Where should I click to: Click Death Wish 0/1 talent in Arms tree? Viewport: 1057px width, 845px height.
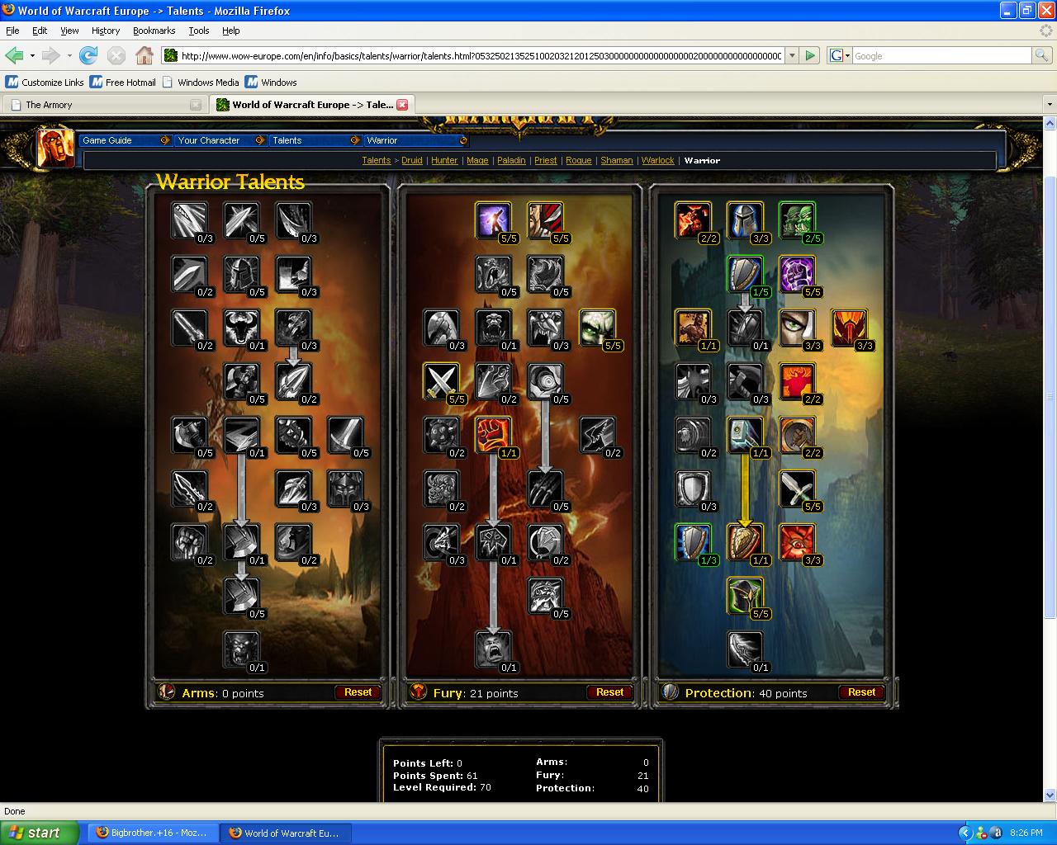242,435
